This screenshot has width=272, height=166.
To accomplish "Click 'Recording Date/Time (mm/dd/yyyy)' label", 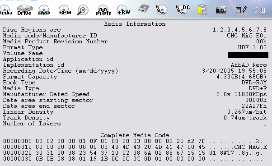I will (61, 71).
